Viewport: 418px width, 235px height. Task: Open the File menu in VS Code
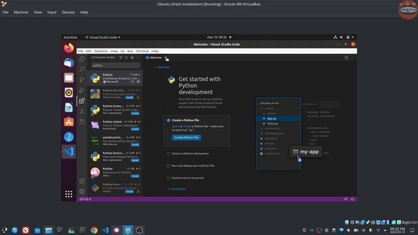[80, 51]
